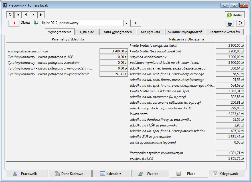Click the składka na FGŚP value 3,90 zł
251x182 pixels.
pos(230,125)
